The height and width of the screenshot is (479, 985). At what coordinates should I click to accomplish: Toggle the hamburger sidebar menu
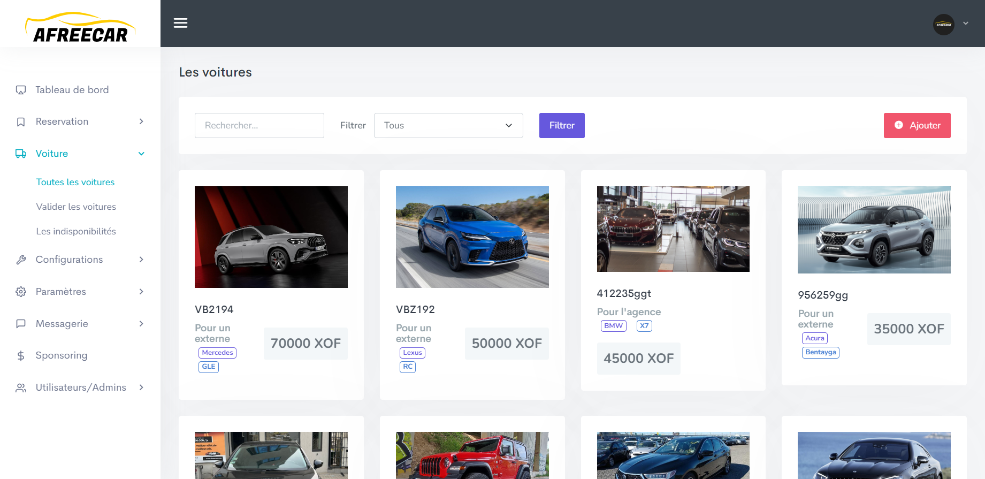[180, 23]
